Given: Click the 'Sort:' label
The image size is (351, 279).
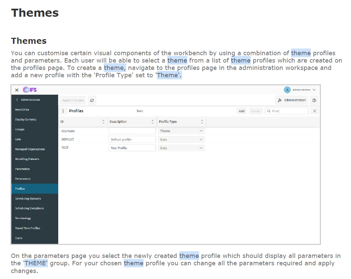Looking at the screenshot, I should [140, 111].
